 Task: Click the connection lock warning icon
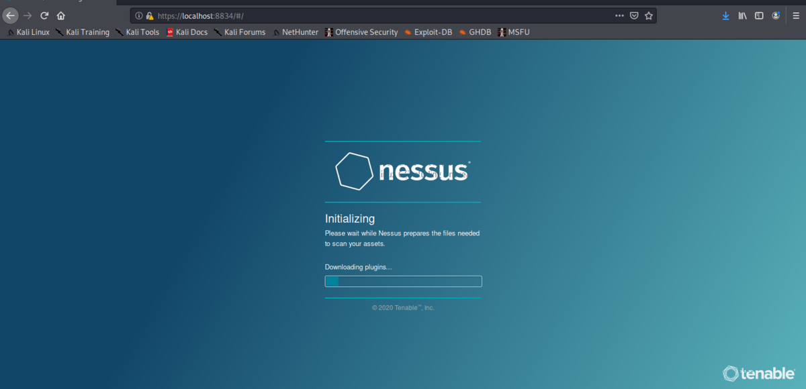tap(149, 15)
